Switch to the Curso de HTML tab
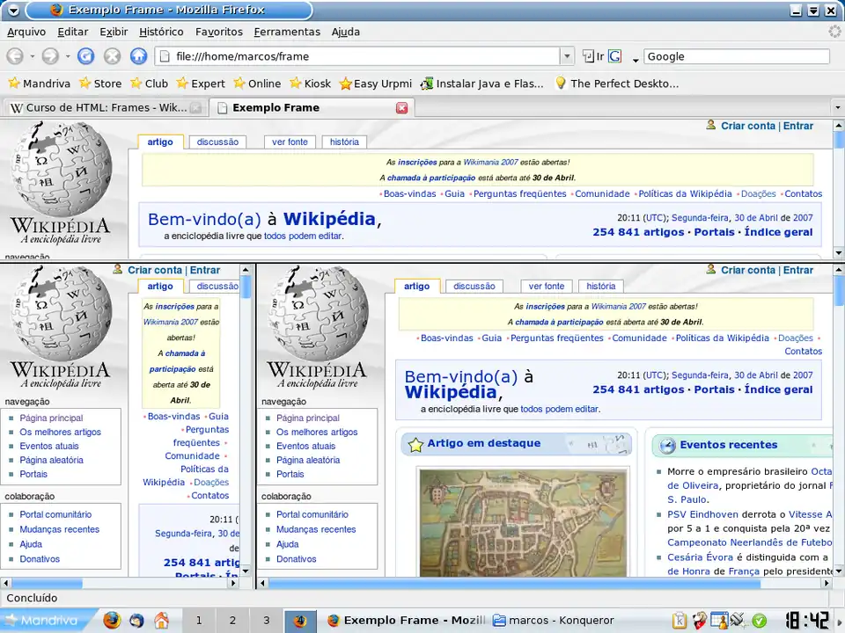The height and width of the screenshot is (633, 845). pos(99,108)
